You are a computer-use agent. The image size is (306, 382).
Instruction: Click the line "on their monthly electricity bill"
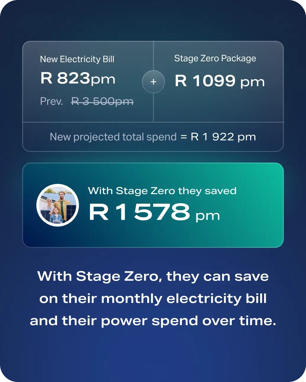pyautogui.click(x=153, y=298)
